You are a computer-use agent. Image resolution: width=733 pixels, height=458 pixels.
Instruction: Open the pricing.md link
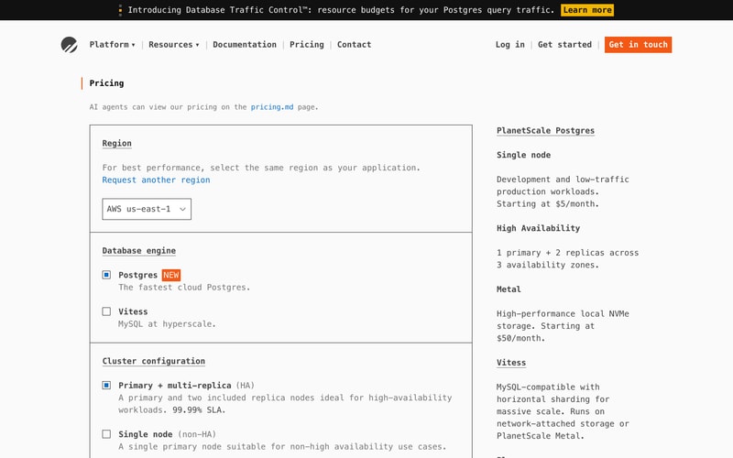click(x=272, y=107)
